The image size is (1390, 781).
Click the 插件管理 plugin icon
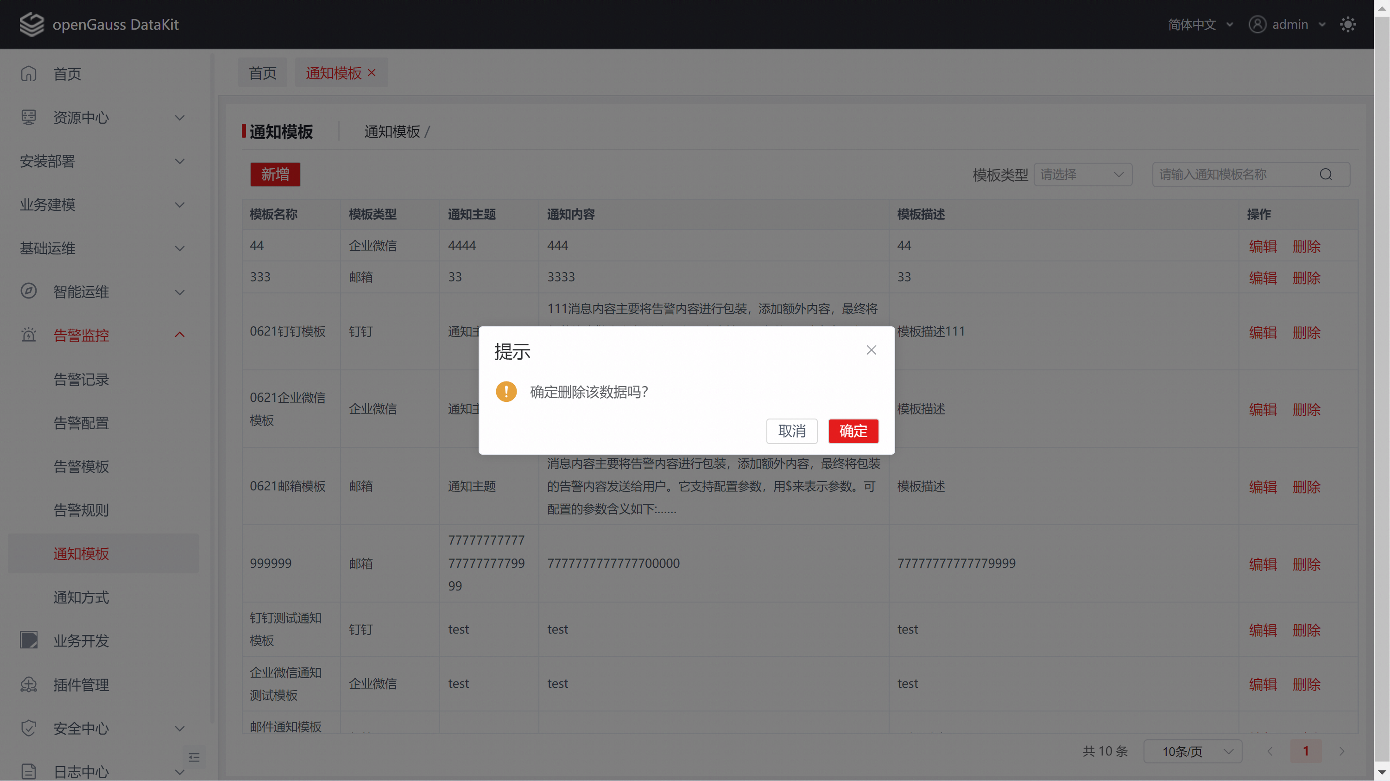[x=29, y=685]
